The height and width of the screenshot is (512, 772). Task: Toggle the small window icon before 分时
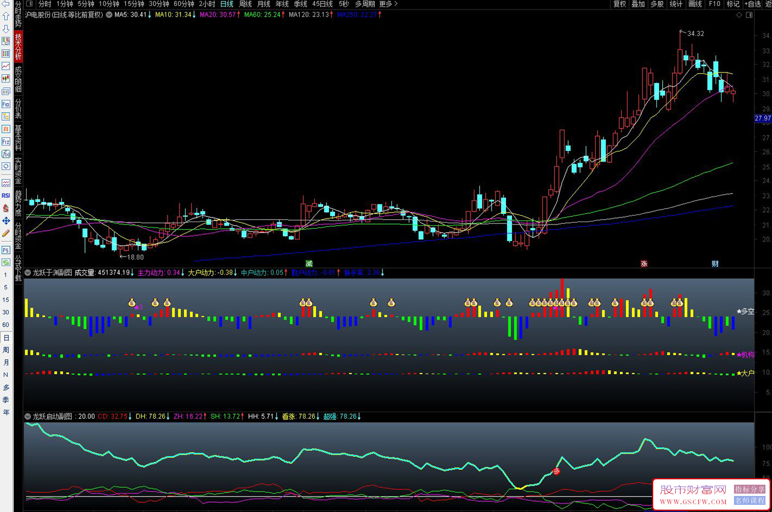click(30, 4)
